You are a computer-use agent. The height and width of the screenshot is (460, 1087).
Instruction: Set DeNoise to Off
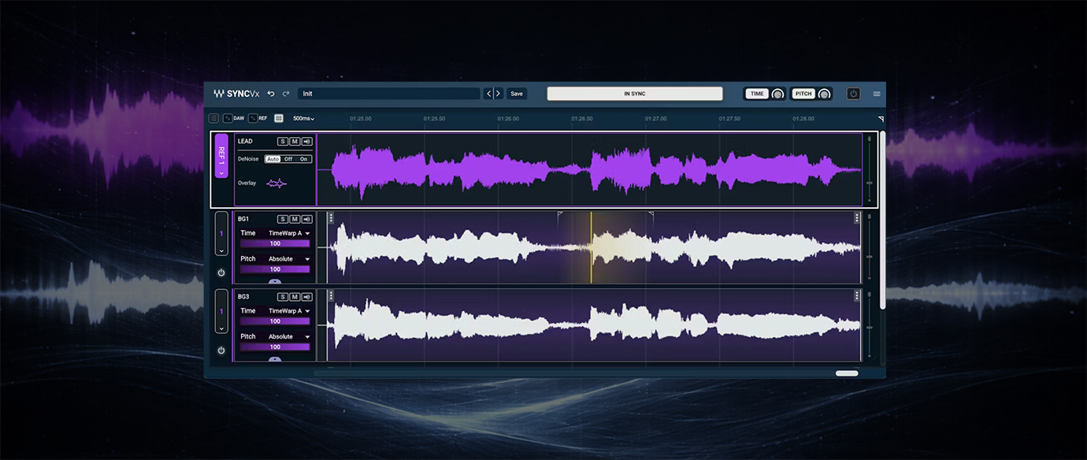tap(288, 159)
